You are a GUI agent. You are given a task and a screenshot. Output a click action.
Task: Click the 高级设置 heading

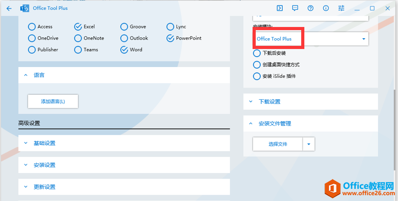click(x=29, y=124)
